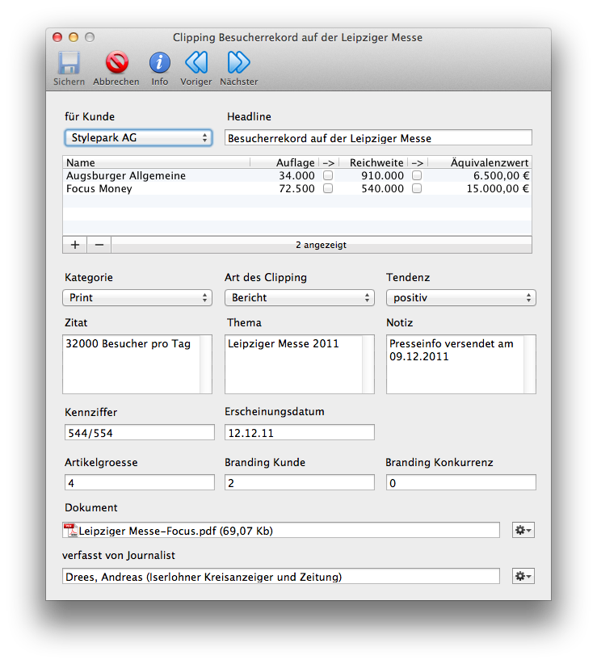The image size is (597, 664).
Task: Remove selected medium with minus button
Action: (x=99, y=245)
